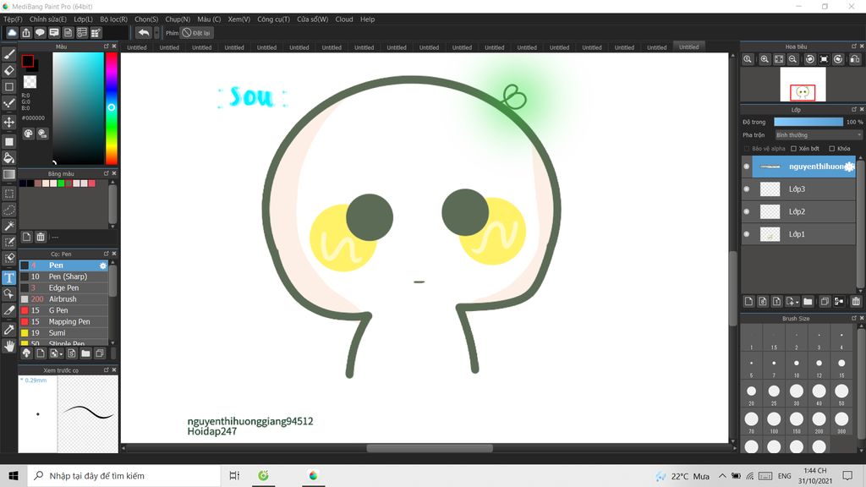Click the cloud icon in top toolbar
The image size is (866, 487).
[x=12, y=33]
